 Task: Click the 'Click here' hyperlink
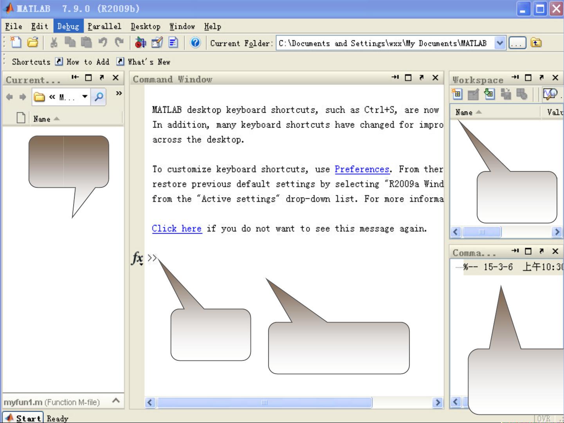(x=177, y=229)
